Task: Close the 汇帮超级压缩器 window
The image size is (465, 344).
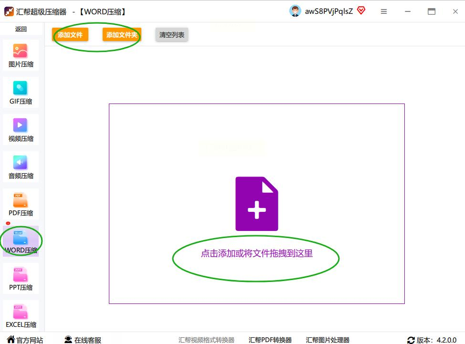Action: click(455, 11)
